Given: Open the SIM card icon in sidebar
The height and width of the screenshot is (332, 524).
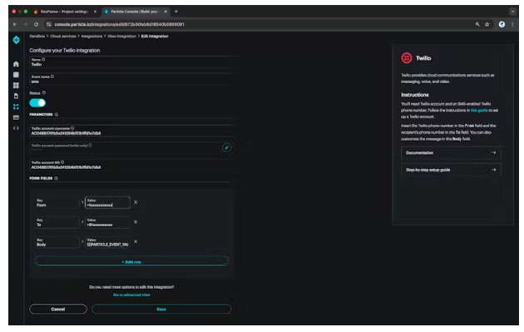Looking at the screenshot, I should [x=16, y=96].
